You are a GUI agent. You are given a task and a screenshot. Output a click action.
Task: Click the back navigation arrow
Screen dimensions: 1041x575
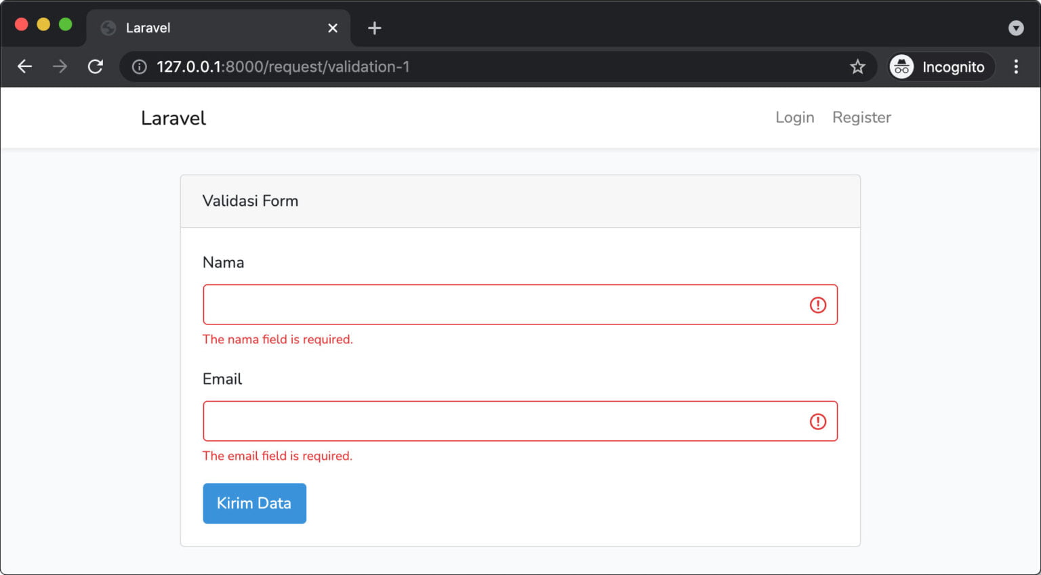[x=25, y=66]
